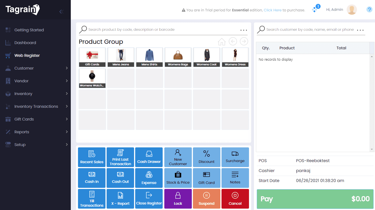Open the Cash Drawer
Screen dimensions: 375x210
pos(149,157)
